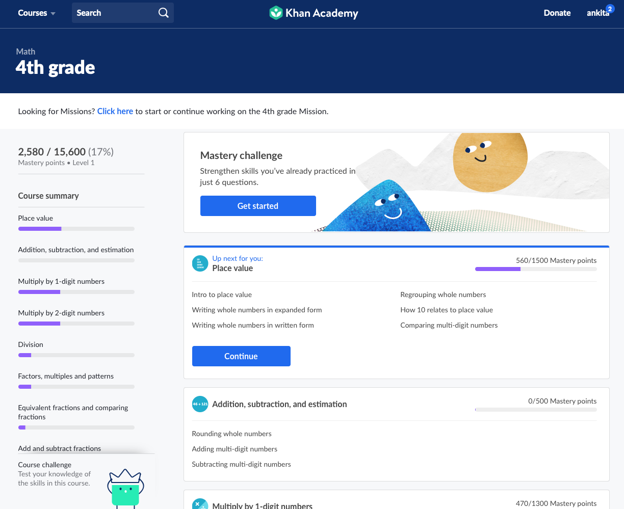Image resolution: width=624 pixels, height=509 pixels.
Task: Open Comparing multi-digit numbers lesson
Action: coord(449,325)
